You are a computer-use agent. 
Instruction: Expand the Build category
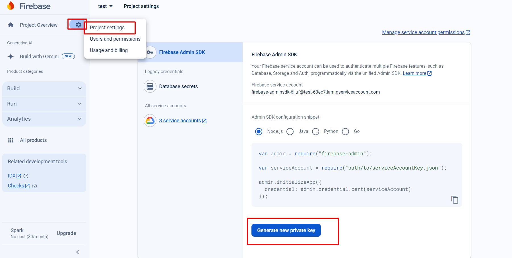[x=44, y=88]
